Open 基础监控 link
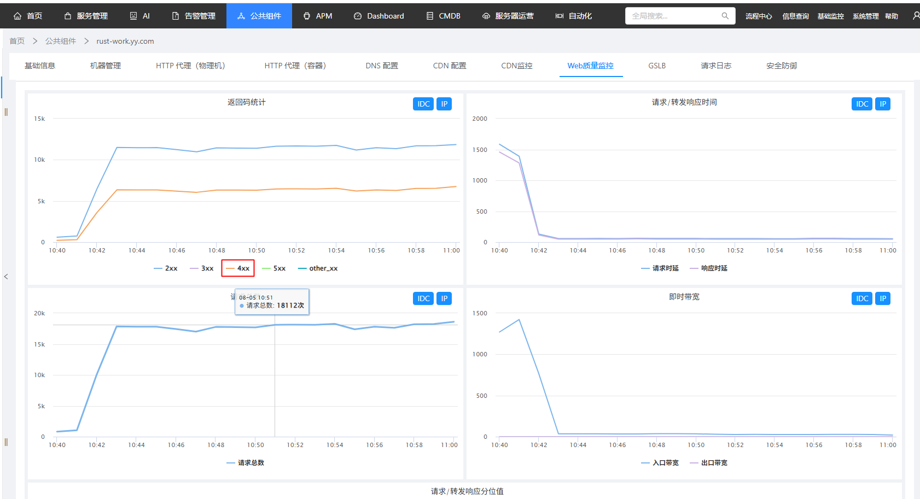Screen dimensions: 920x499 [x=830, y=16]
